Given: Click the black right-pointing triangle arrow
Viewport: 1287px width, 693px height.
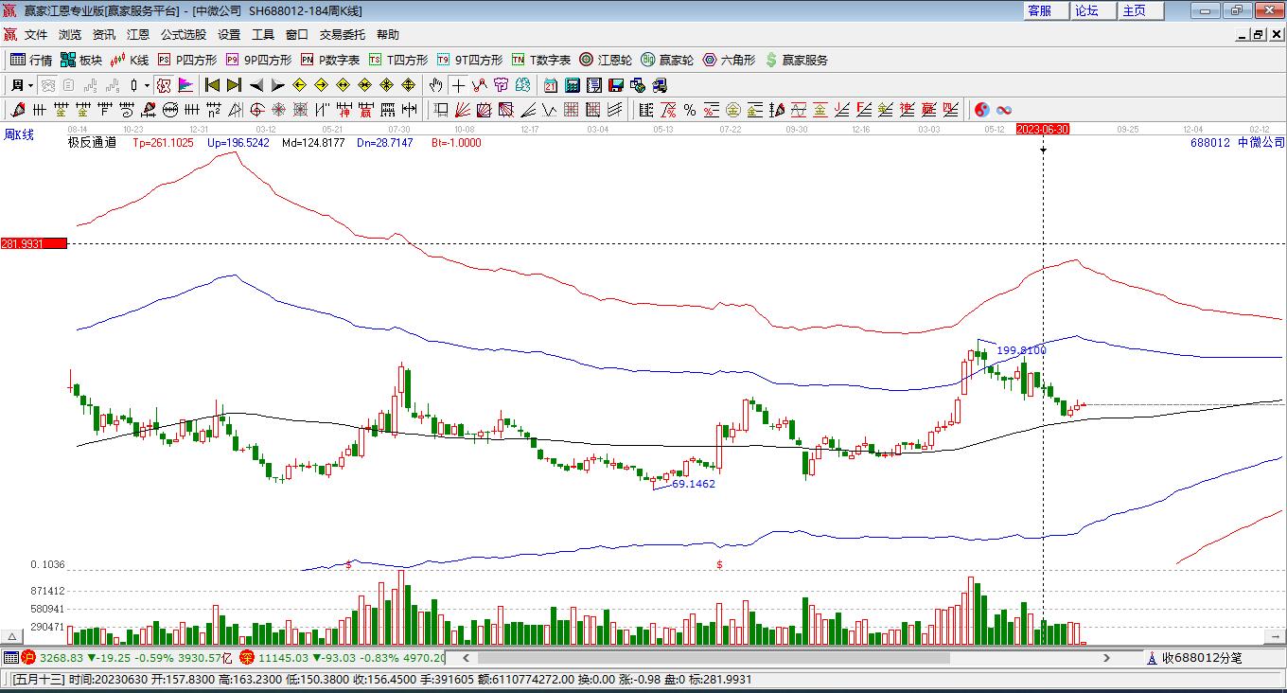Looking at the screenshot, I should (277, 85).
